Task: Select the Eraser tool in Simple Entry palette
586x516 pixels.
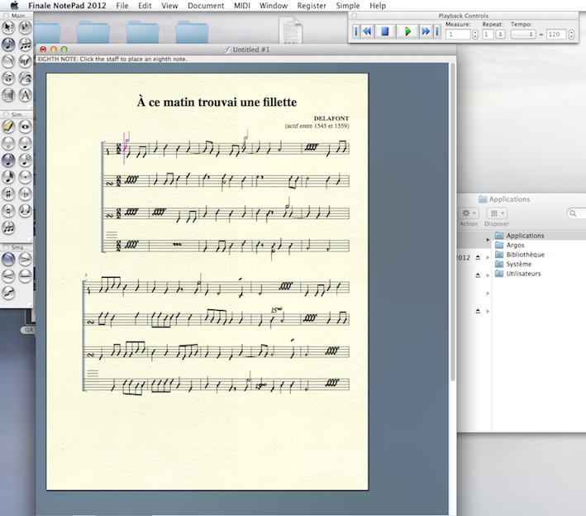Action: tap(8, 127)
